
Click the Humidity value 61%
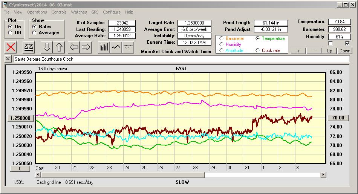(x=339, y=37)
